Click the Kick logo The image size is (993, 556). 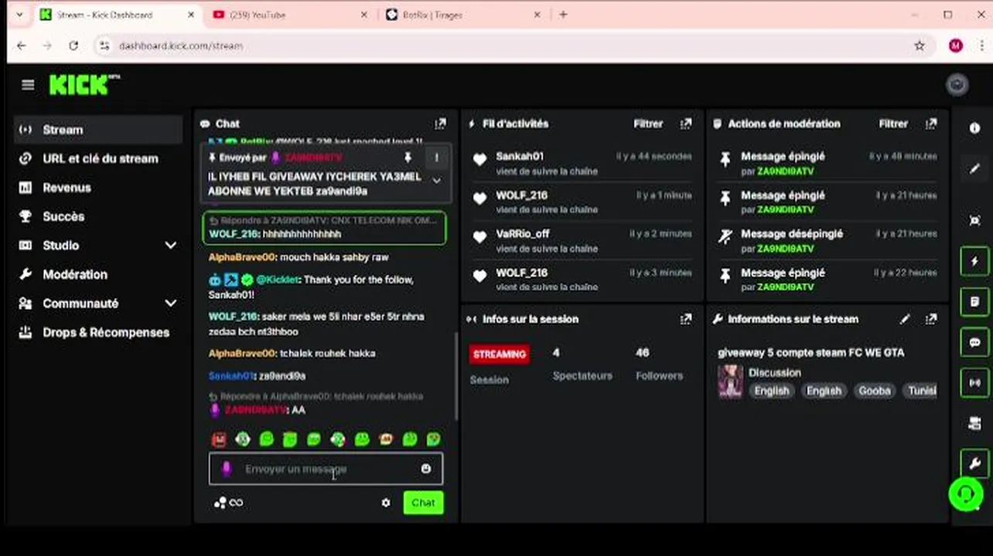click(84, 84)
